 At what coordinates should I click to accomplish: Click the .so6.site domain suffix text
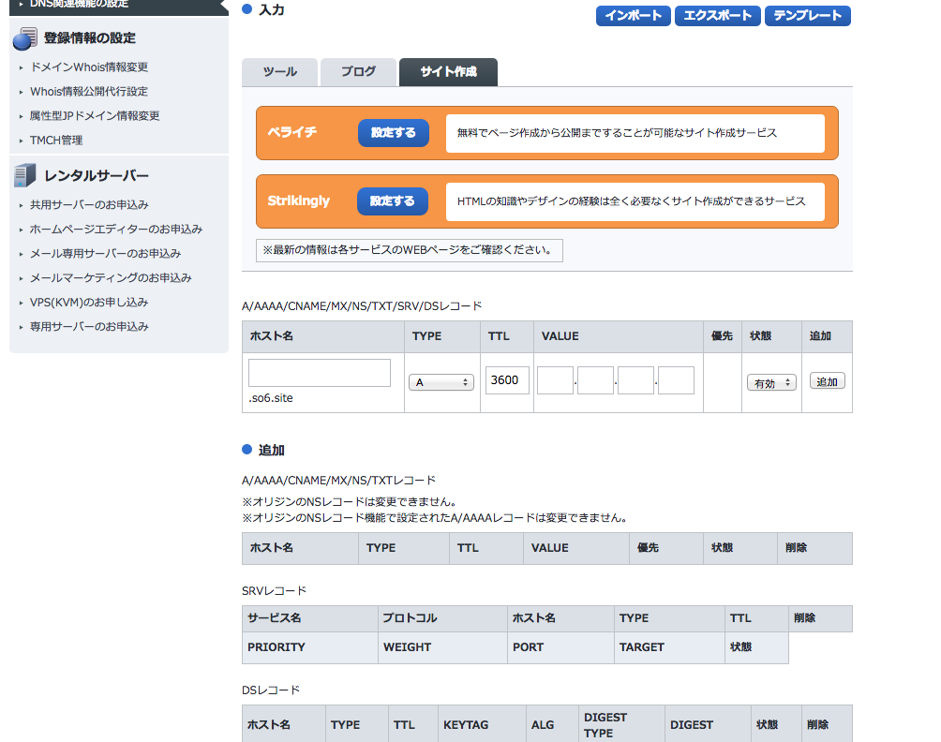coord(271,398)
